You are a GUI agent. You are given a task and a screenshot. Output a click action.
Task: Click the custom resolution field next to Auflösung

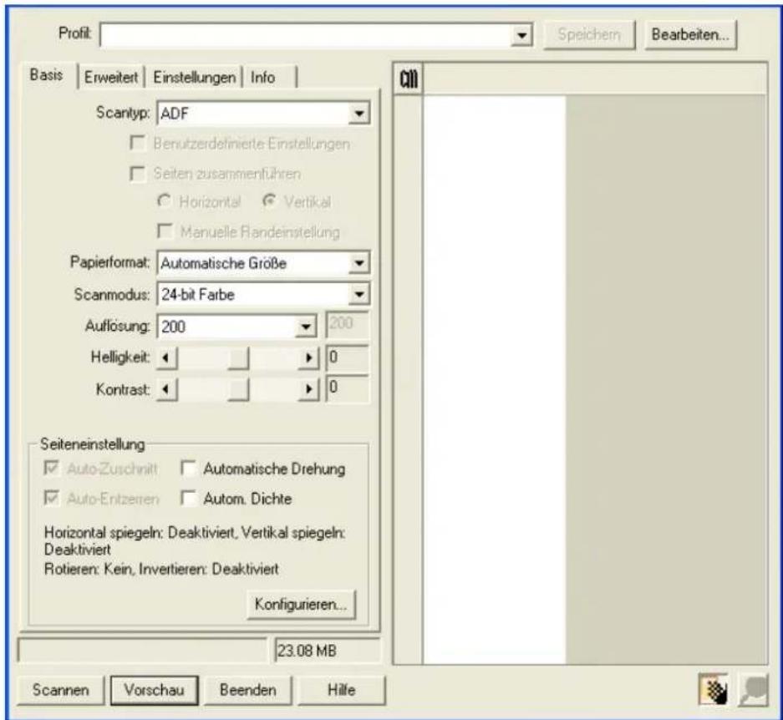tap(348, 325)
